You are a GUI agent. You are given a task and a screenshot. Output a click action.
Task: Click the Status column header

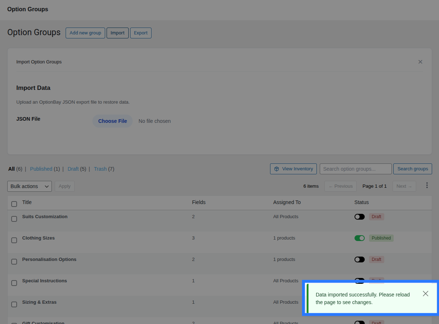click(361, 202)
